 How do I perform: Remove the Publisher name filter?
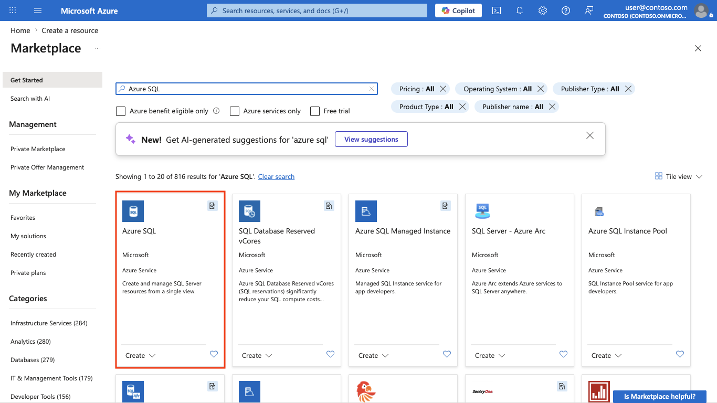tap(552, 107)
